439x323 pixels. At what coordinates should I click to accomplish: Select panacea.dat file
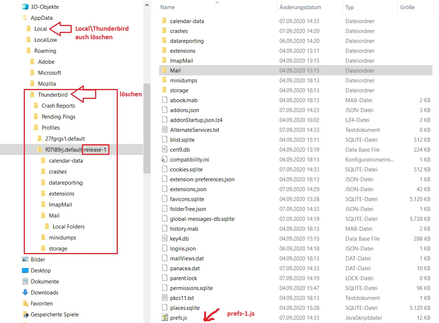[x=185, y=268]
